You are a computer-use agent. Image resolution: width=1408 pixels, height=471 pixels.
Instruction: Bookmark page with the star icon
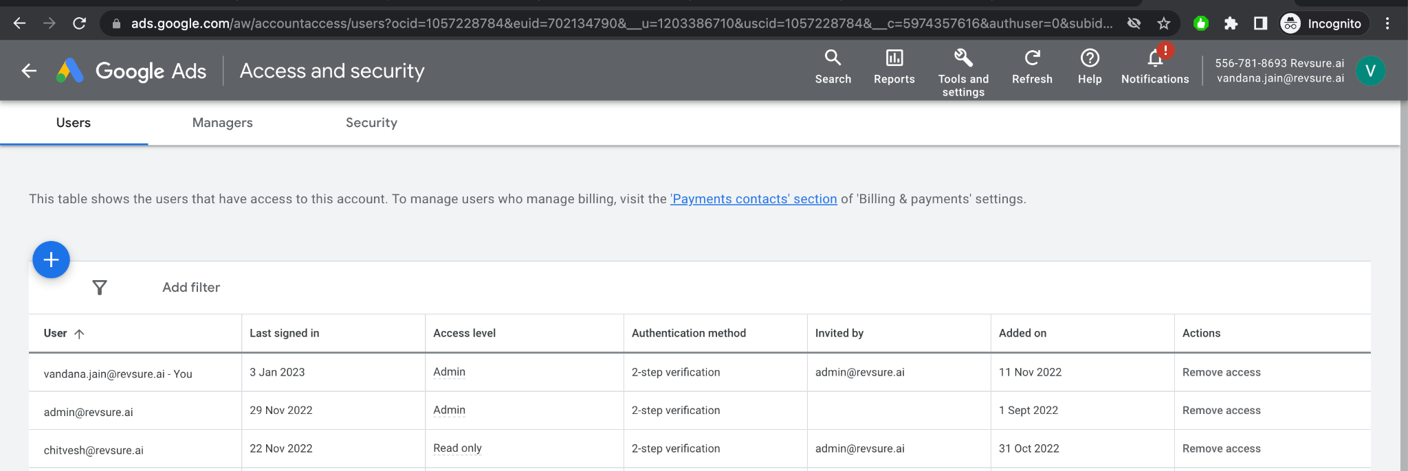click(x=1163, y=23)
